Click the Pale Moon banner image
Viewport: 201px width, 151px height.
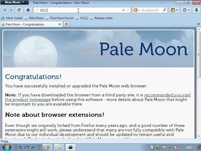(98, 49)
